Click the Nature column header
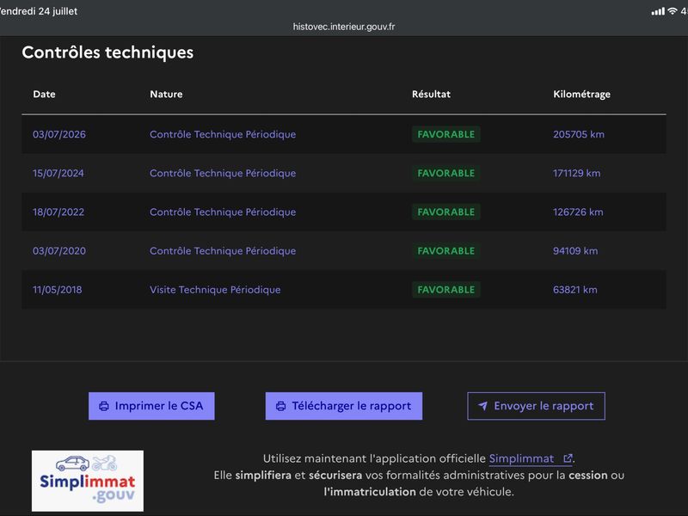This screenshot has height=516, width=688. 166,94
